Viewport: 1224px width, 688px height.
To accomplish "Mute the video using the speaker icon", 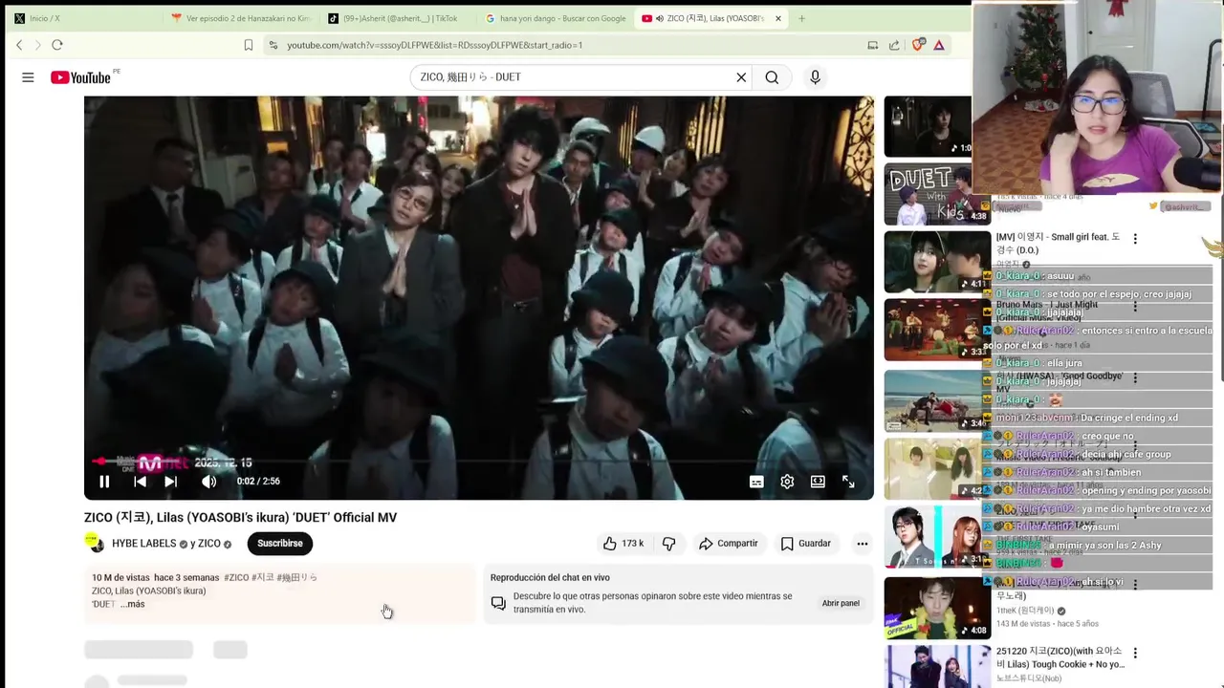I will click(208, 482).
